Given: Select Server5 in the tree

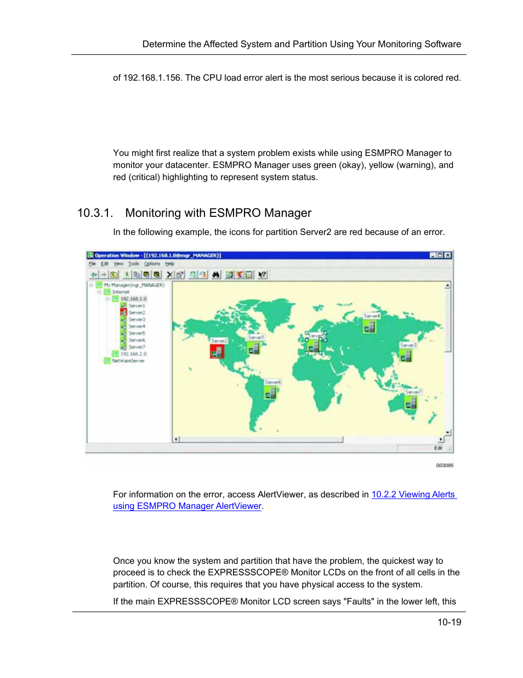Looking at the screenshot, I should click(x=137, y=333).
